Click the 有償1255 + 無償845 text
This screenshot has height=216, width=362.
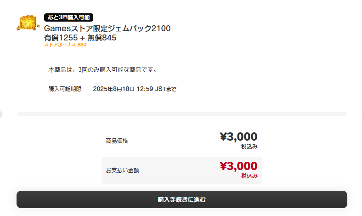tap(80, 38)
